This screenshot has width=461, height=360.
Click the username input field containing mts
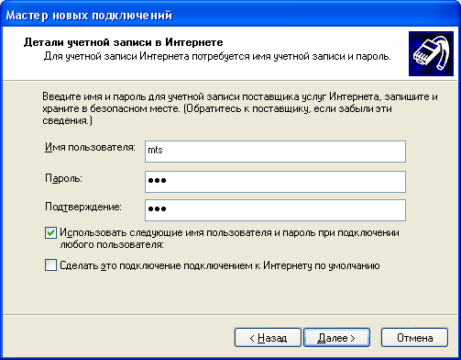[275, 152]
